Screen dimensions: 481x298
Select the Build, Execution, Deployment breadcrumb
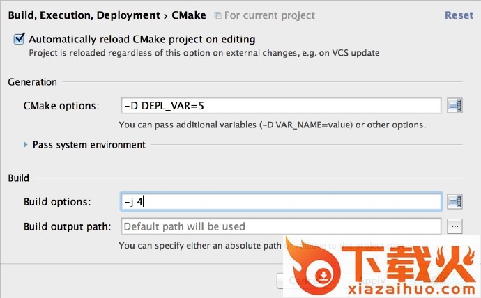click(x=84, y=15)
